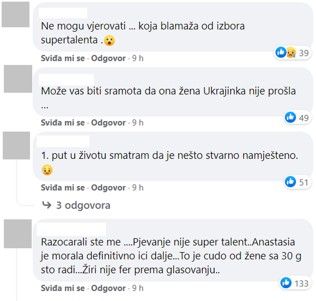Reply to the last comment via Odgovor

point(108,288)
